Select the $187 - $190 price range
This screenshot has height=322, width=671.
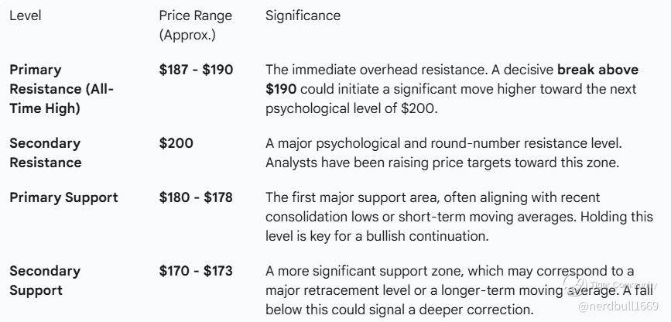tap(196, 70)
